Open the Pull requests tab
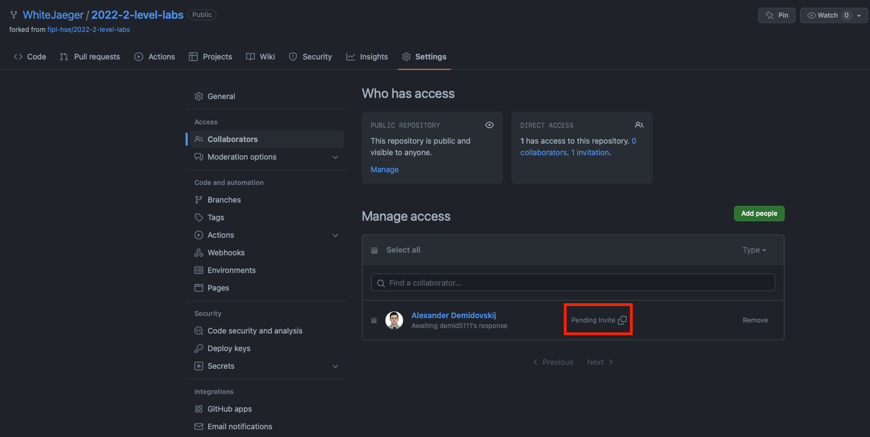 90,57
